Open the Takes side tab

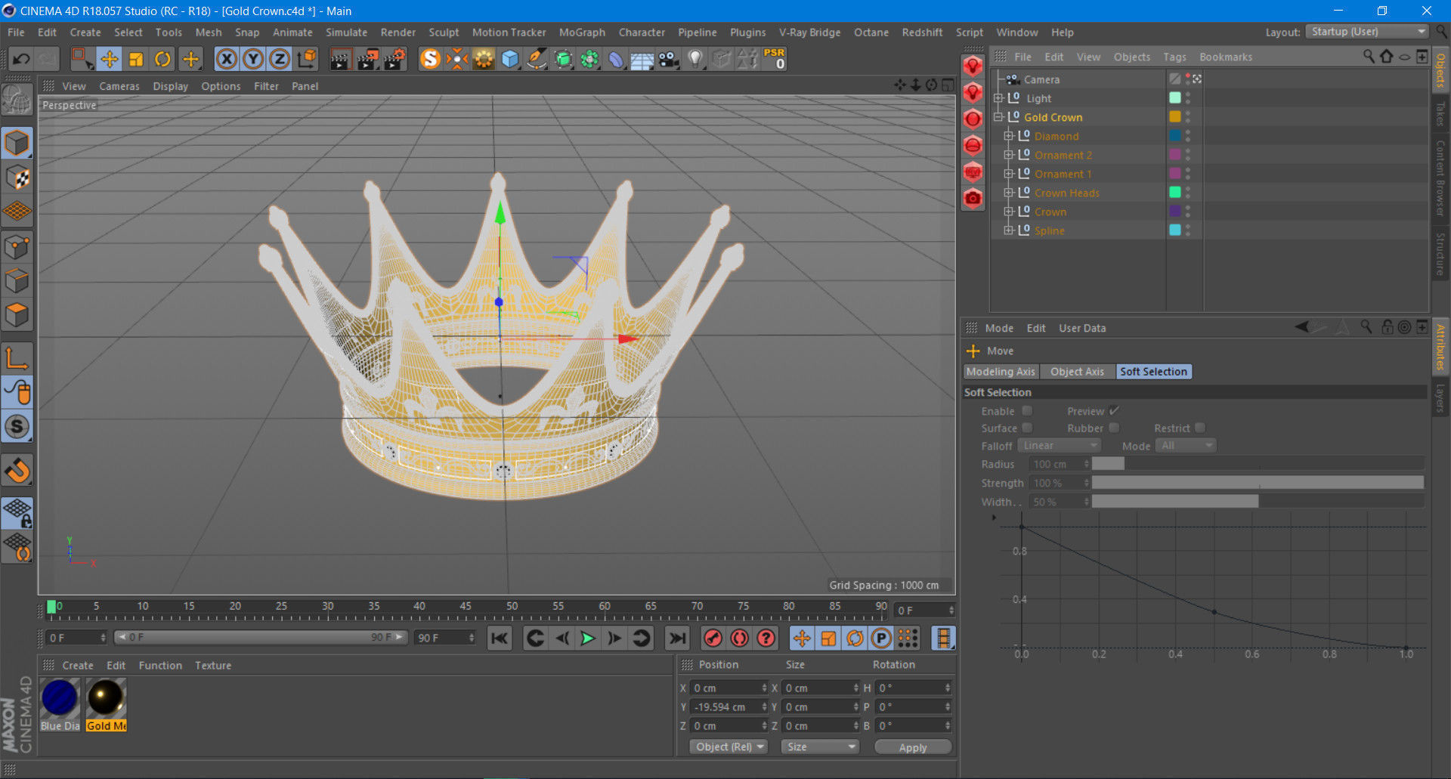tap(1440, 114)
